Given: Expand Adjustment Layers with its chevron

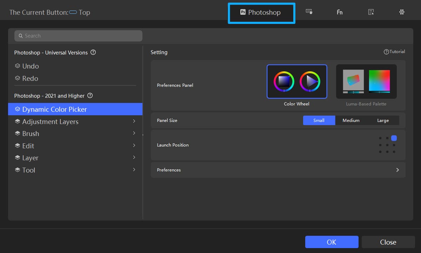Looking at the screenshot, I should pyautogui.click(x=134, y=121).
